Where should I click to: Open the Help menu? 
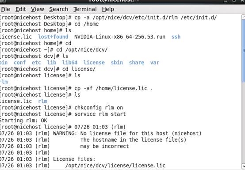[x=108, y=9]
